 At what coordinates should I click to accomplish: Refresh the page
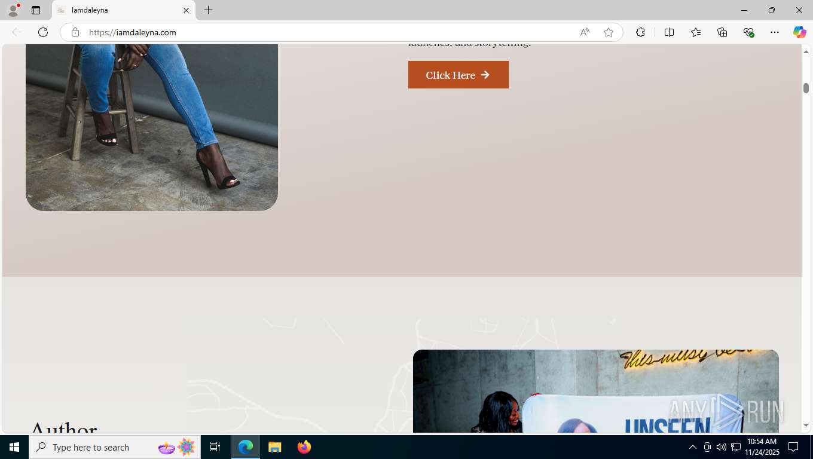(43, 32)
